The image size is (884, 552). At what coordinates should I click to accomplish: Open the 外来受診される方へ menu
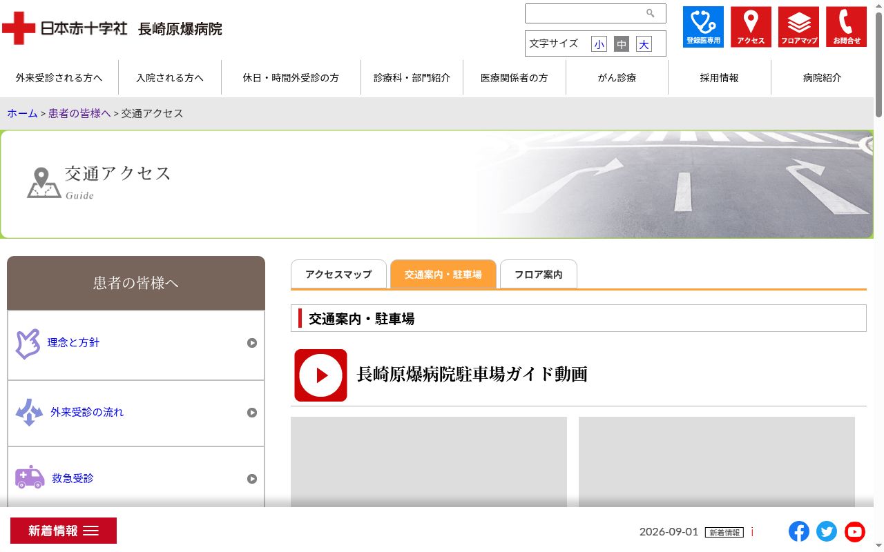pyautogui.click(x=59, y=78)
